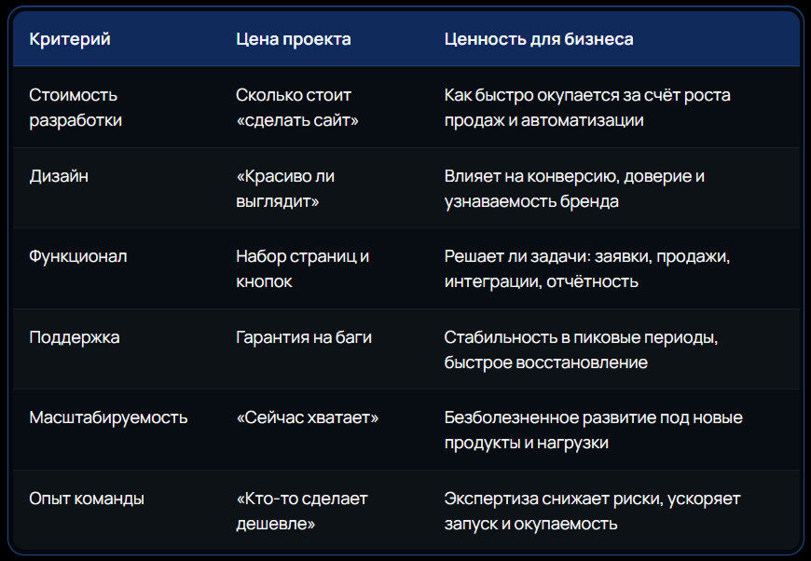Select the text about быстро окупается
Viewport: 811px width, 561px height.
pos(586,107)
